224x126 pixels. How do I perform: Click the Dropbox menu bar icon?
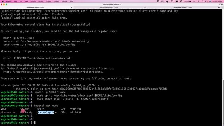point(162,1)
